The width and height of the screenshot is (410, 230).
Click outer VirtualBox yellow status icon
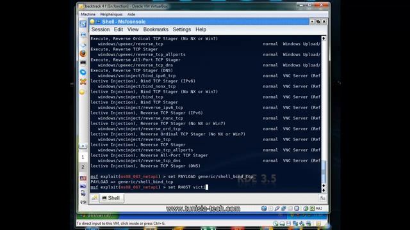pos(318,224)
